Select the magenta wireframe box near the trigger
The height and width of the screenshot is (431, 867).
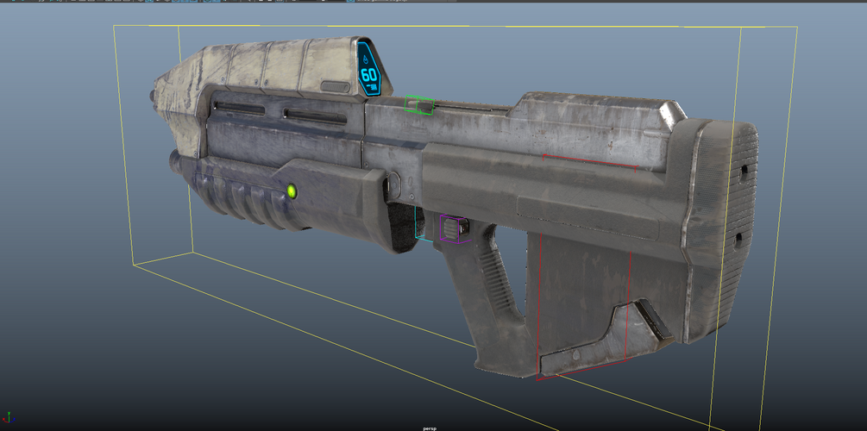tap(455, 228)
